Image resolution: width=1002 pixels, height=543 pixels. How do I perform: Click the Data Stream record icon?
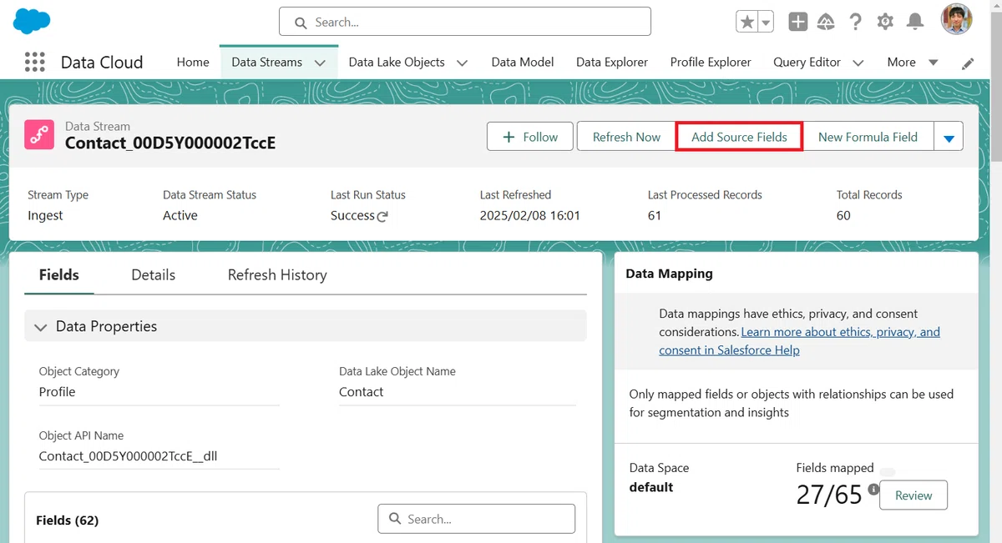click(38, 135)
